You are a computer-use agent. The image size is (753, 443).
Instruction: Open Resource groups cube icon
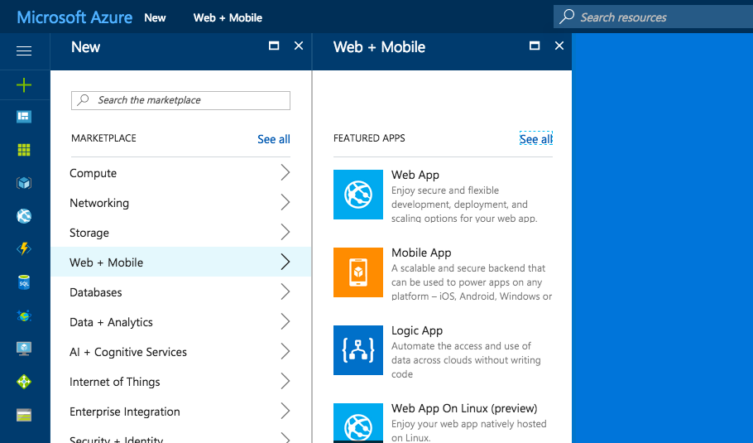pyautogui.click(x=24, y=183)
